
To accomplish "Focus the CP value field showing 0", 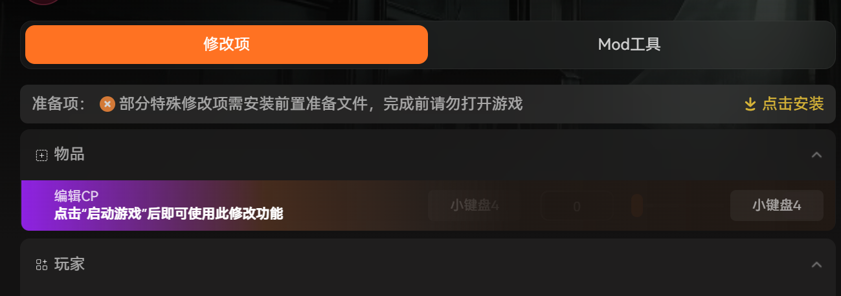I will [576, 206].
